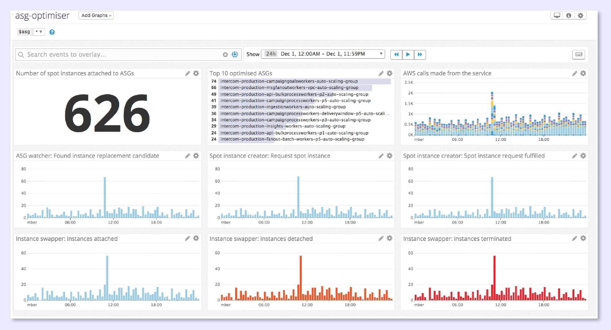611x330 pixels.
Task: Click the Top 10 optimised ASGs widget title
Action: coord(241,74)
